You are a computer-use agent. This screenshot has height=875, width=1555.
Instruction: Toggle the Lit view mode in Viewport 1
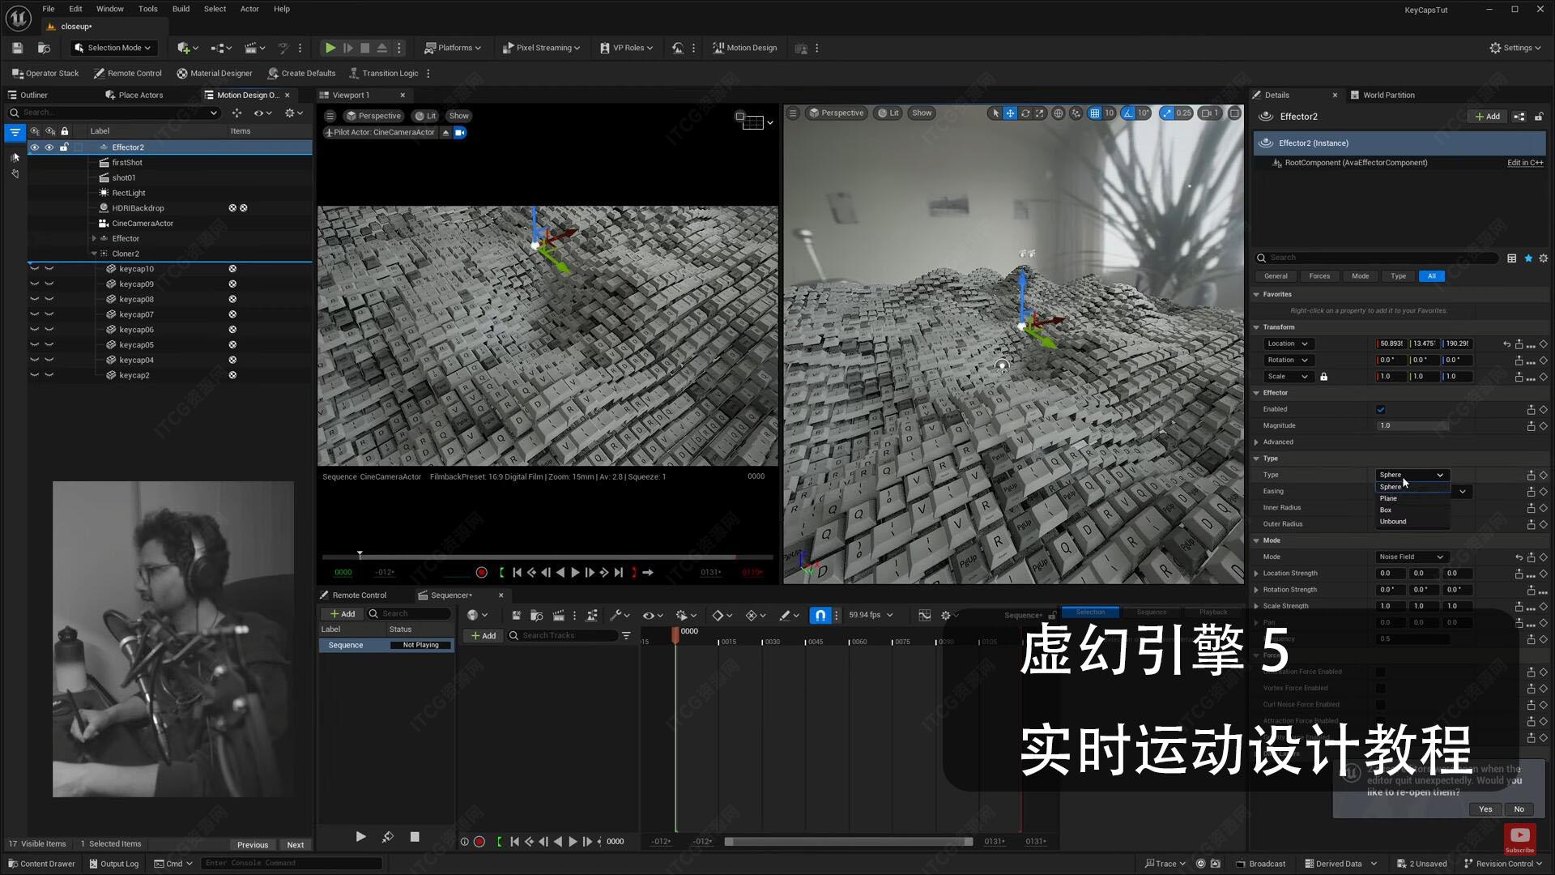(x=426, y=116)
